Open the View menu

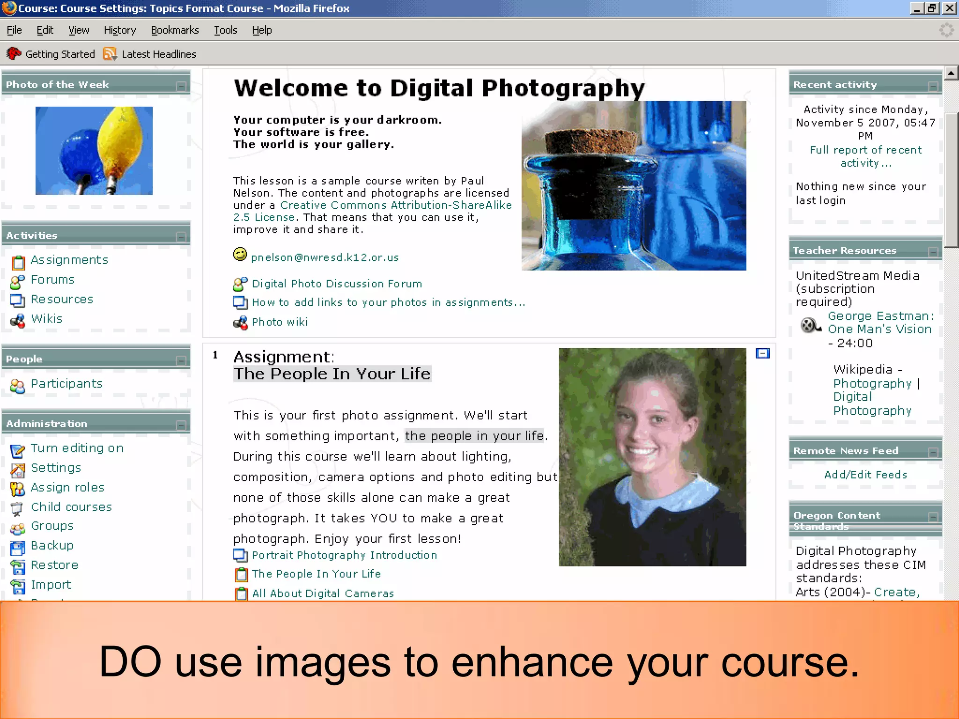click(x=79, y=30)
